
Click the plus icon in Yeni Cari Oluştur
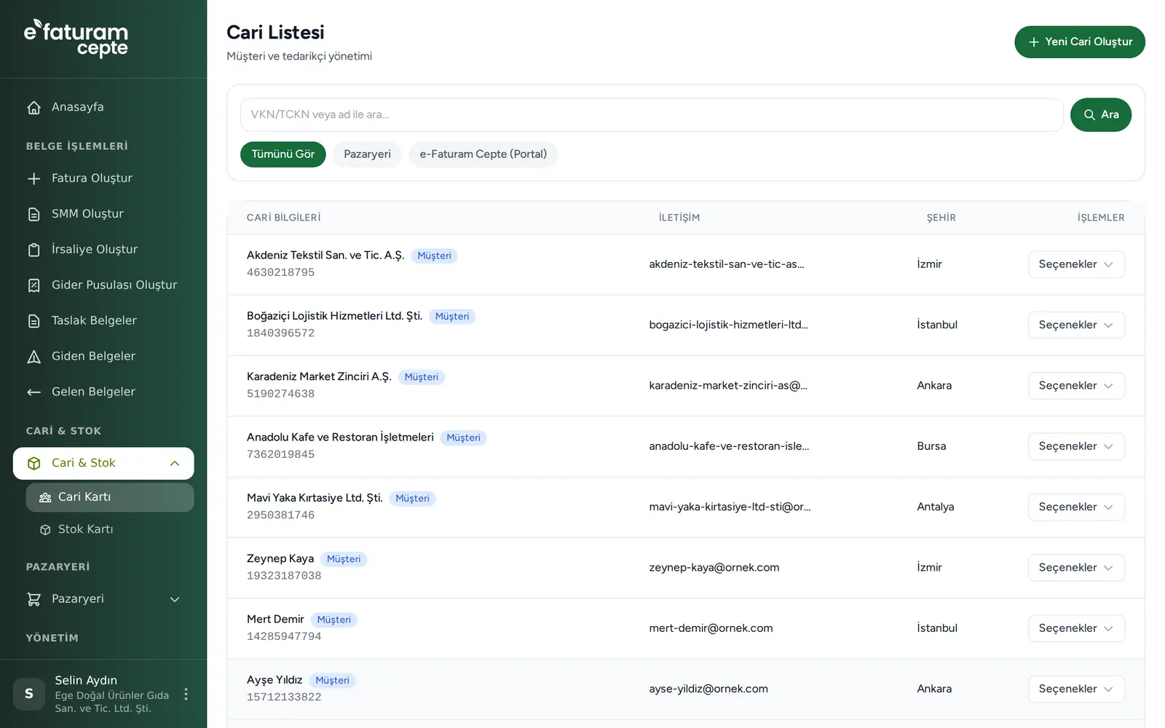1033,42
